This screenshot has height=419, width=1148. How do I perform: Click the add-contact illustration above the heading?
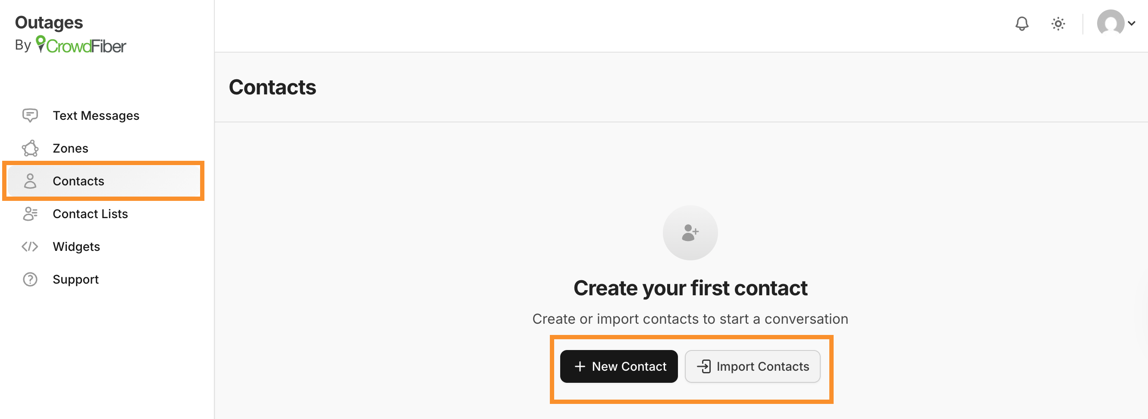click(690, 232)
